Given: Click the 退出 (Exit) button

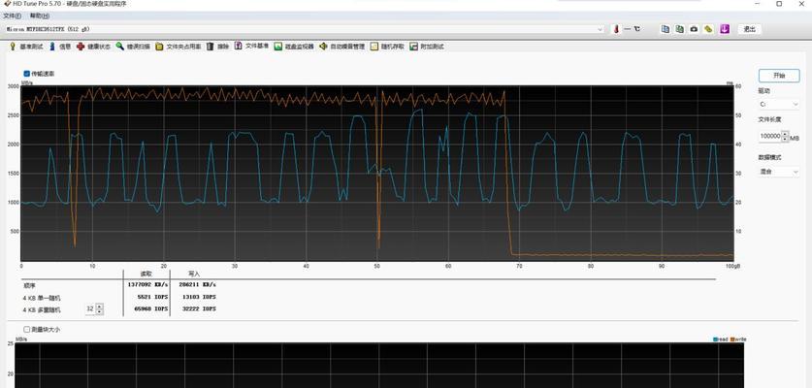Looking at the screenshot, I should [x=749, y=29].
